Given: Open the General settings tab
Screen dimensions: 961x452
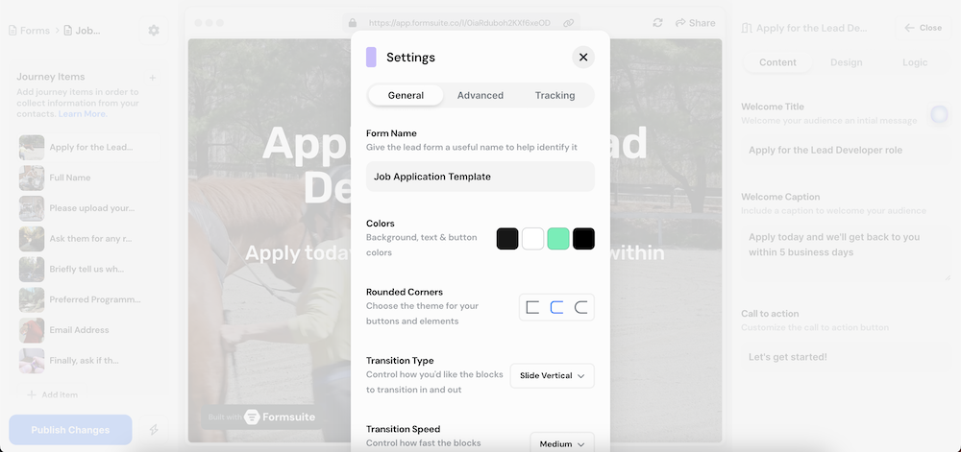Looking at the screenshot, I should [406, 95].
